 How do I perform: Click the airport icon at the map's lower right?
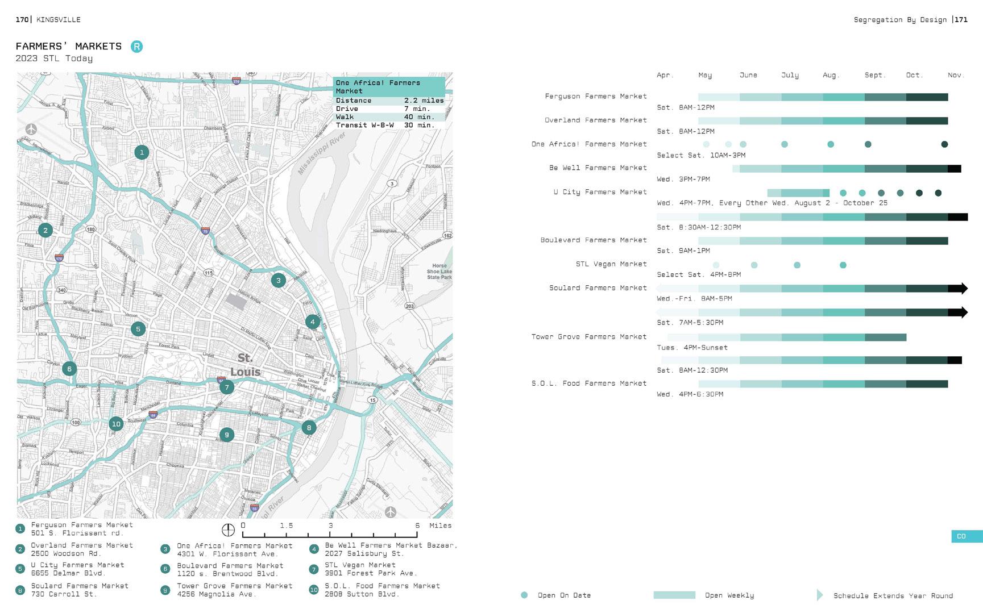tap(390, 512)
